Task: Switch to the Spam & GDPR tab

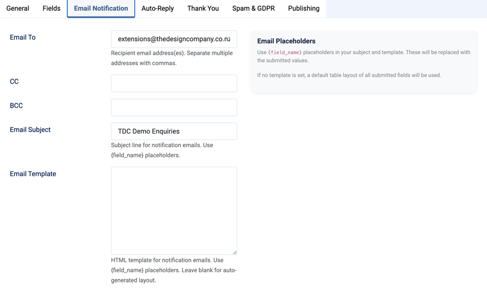Action: pyautogui.click(x=253, y=9)
